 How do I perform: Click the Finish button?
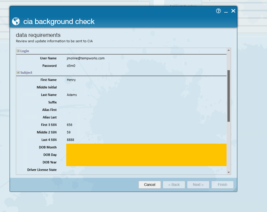(x=222, y=184)
